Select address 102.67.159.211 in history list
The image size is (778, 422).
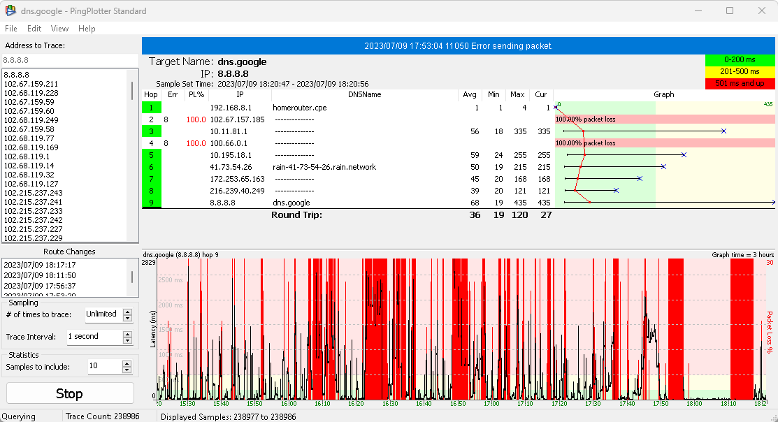(31, 84)
